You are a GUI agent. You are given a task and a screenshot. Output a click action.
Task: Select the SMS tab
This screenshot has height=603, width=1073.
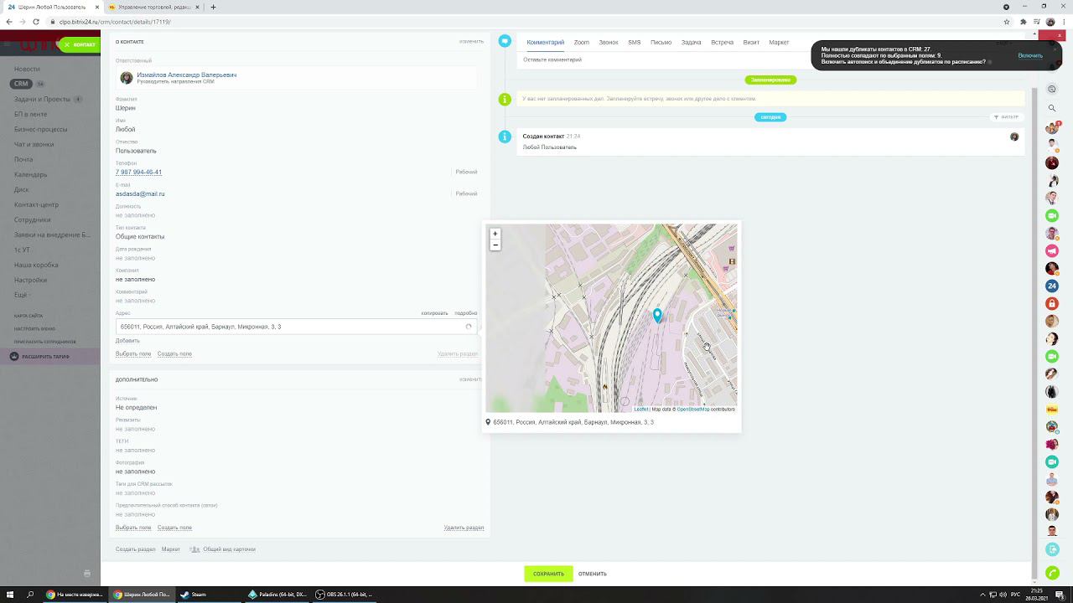[635, 42]
